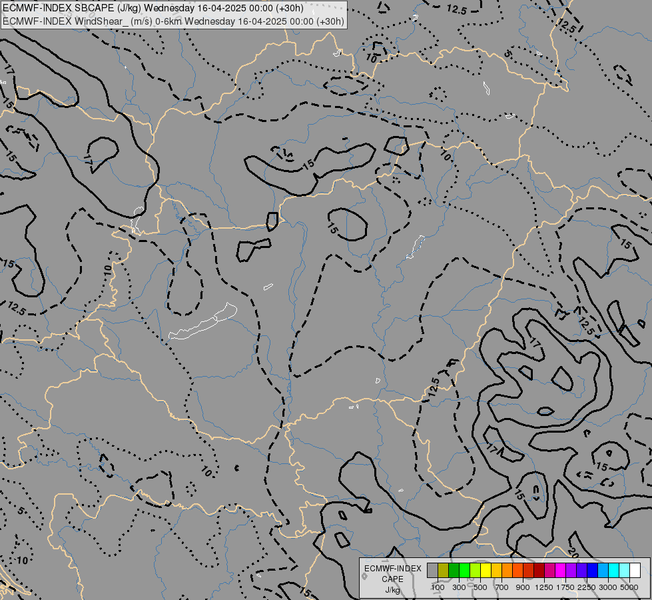Click the J/kg unit label in legend
Screen dimensions: 652x600
pos(392,590)
